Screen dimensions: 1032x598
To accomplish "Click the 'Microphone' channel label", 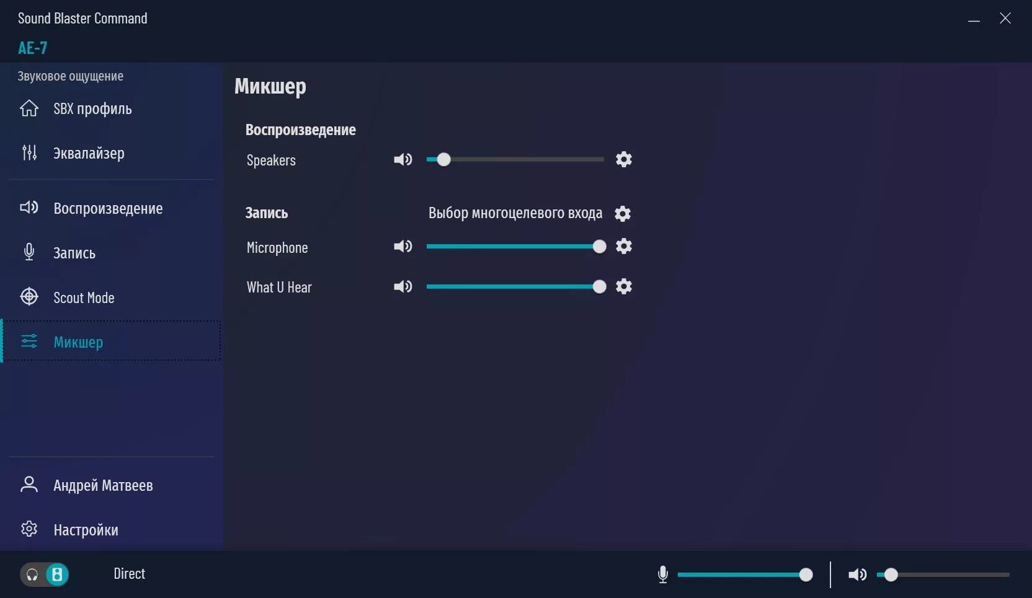I will point(277,247).
